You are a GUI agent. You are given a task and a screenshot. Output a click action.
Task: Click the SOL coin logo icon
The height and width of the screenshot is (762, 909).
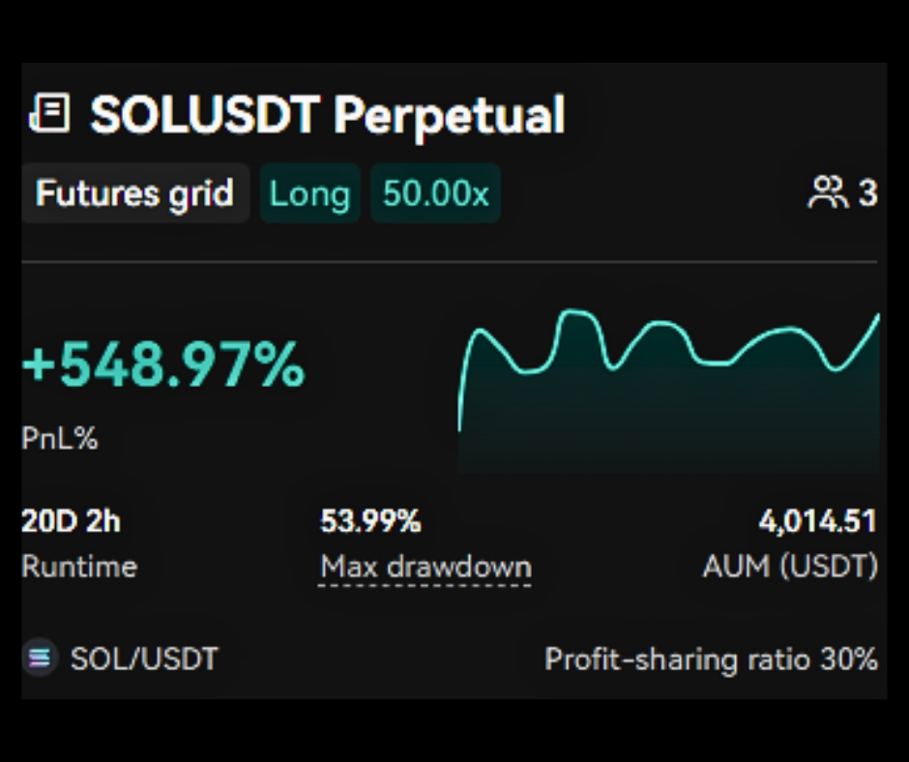pyautogui.click(x=40, y=659)
